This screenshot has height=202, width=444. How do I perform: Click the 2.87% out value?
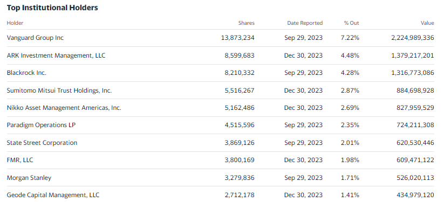(x=350, y=90)
